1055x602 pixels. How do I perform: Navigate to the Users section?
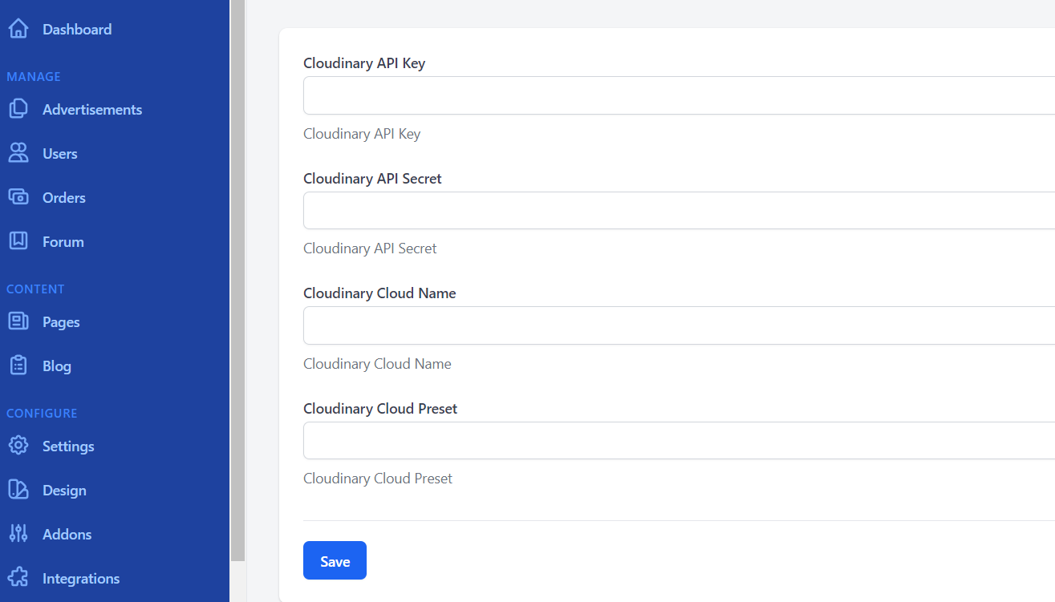point(59,153)
